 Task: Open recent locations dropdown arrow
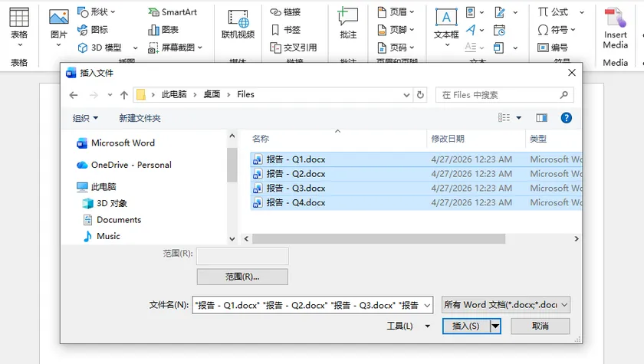coord(110,95)
